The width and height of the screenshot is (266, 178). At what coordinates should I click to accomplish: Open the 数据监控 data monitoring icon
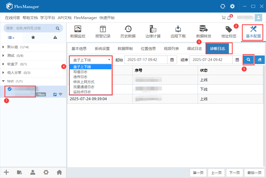(x=78, y=29)
